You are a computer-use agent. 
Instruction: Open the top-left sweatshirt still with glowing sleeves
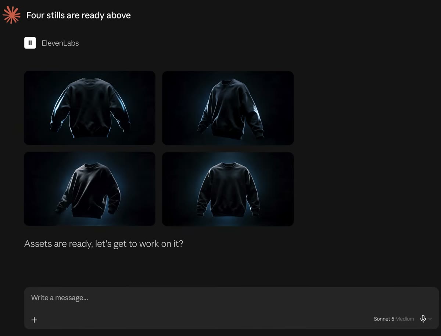(90, 108)
